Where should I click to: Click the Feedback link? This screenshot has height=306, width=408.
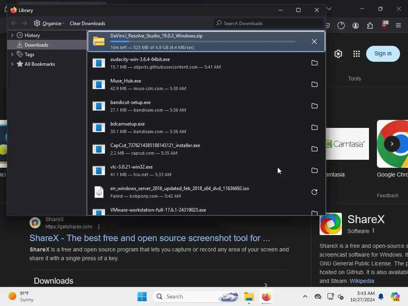coord(387,195)
